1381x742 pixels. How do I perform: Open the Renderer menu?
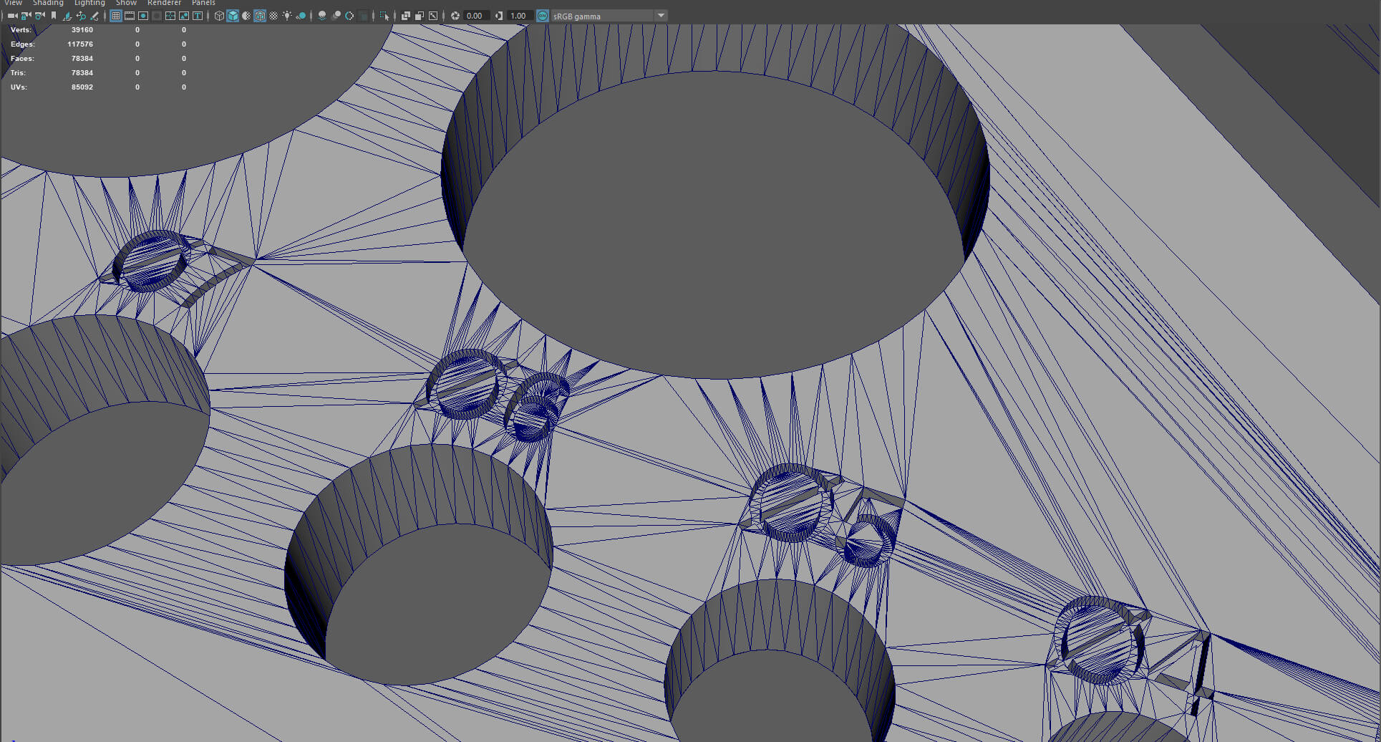click(x=164, y=3)
